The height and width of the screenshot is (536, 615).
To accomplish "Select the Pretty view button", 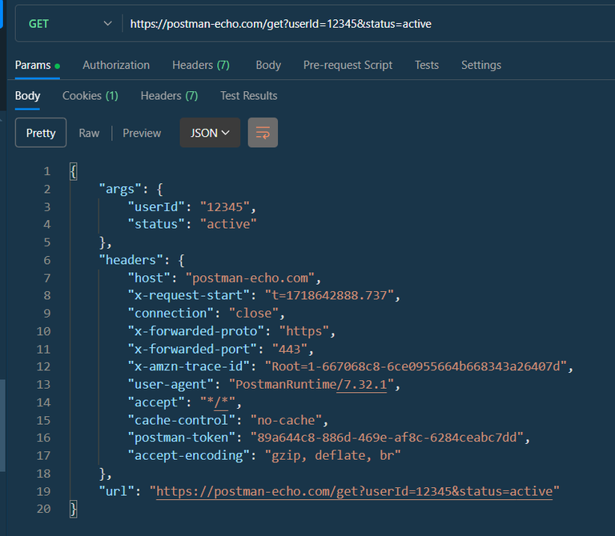I will (x=41, y=133).
